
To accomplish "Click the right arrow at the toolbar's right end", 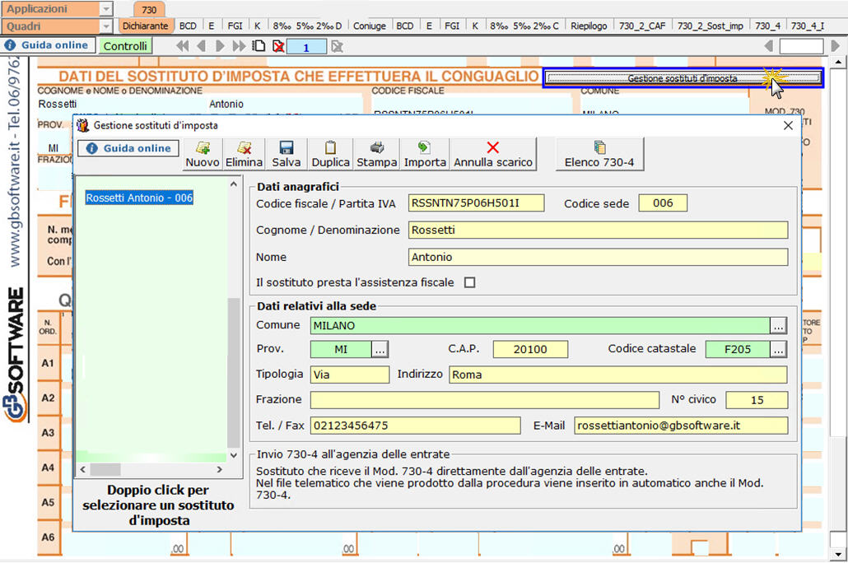I will pyautogui.click(x=835, y=47).
